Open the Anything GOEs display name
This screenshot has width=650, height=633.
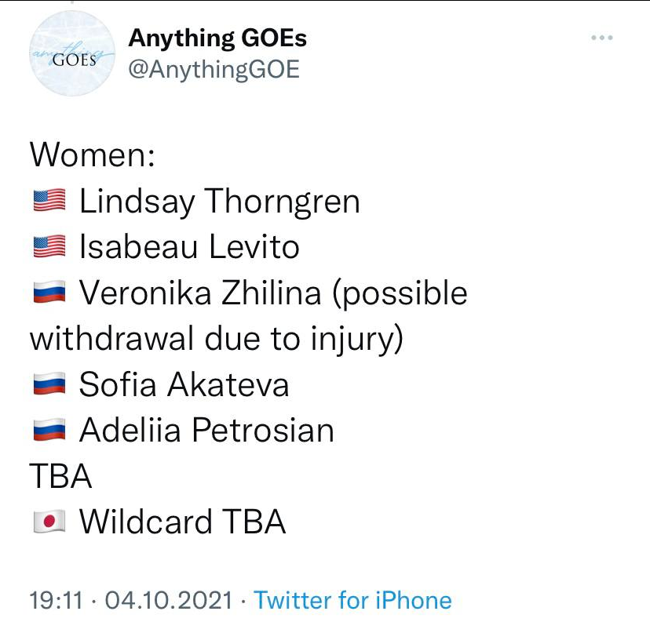click(x=217, y=38)
